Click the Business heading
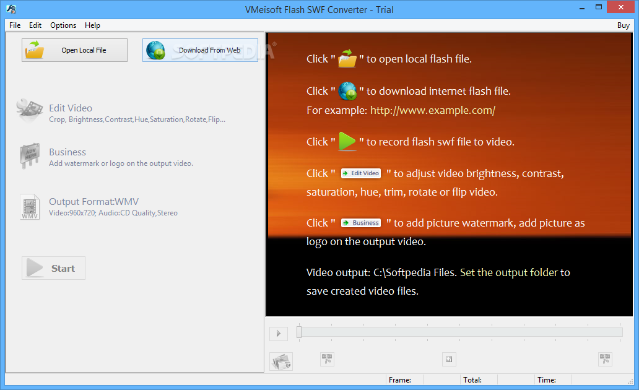This screenshot has height=390, width=639. pyautogui.click(x=67, y=152)
